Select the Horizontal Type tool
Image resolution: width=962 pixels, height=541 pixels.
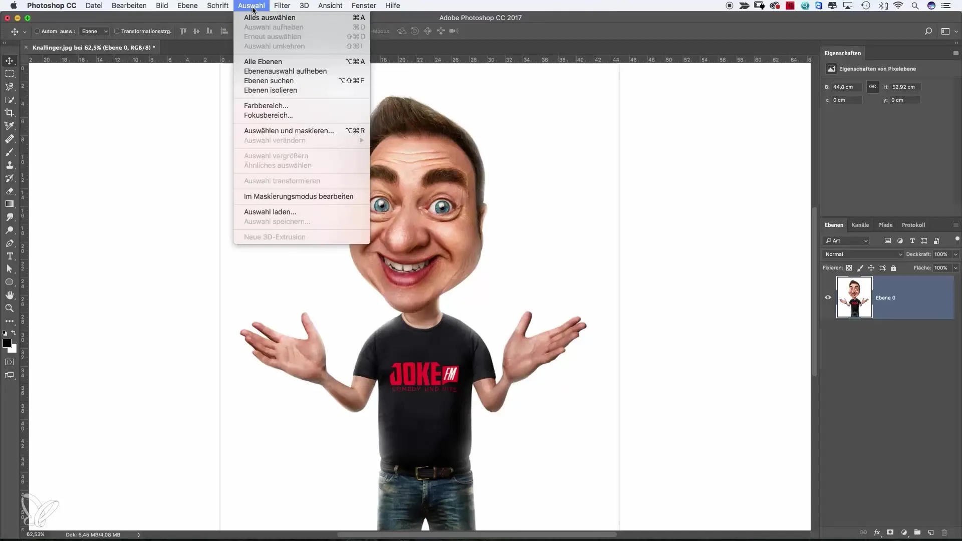10,256
